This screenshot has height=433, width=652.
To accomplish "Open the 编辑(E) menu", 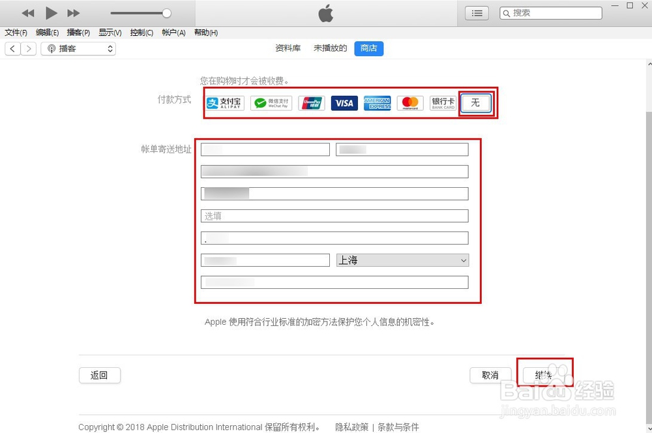I will tap(47, 33).
